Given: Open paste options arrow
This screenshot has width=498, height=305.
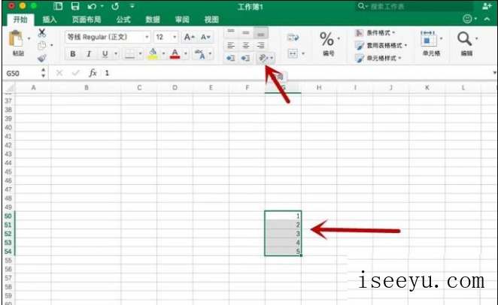Looking at the screenshot, I should (29, 38).
